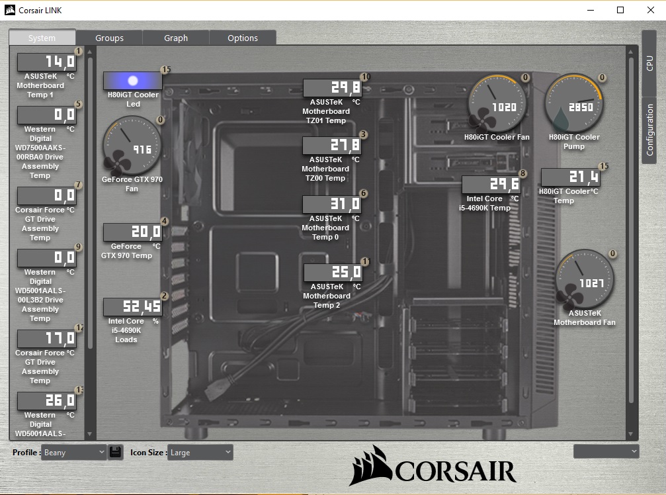Switch to the Groups tab
This screenshot has height=495, width=666.
click(x=109, y=38)
